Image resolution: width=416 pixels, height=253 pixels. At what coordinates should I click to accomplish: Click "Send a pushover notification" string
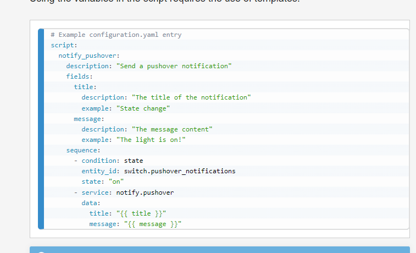(x=174, y=66)
